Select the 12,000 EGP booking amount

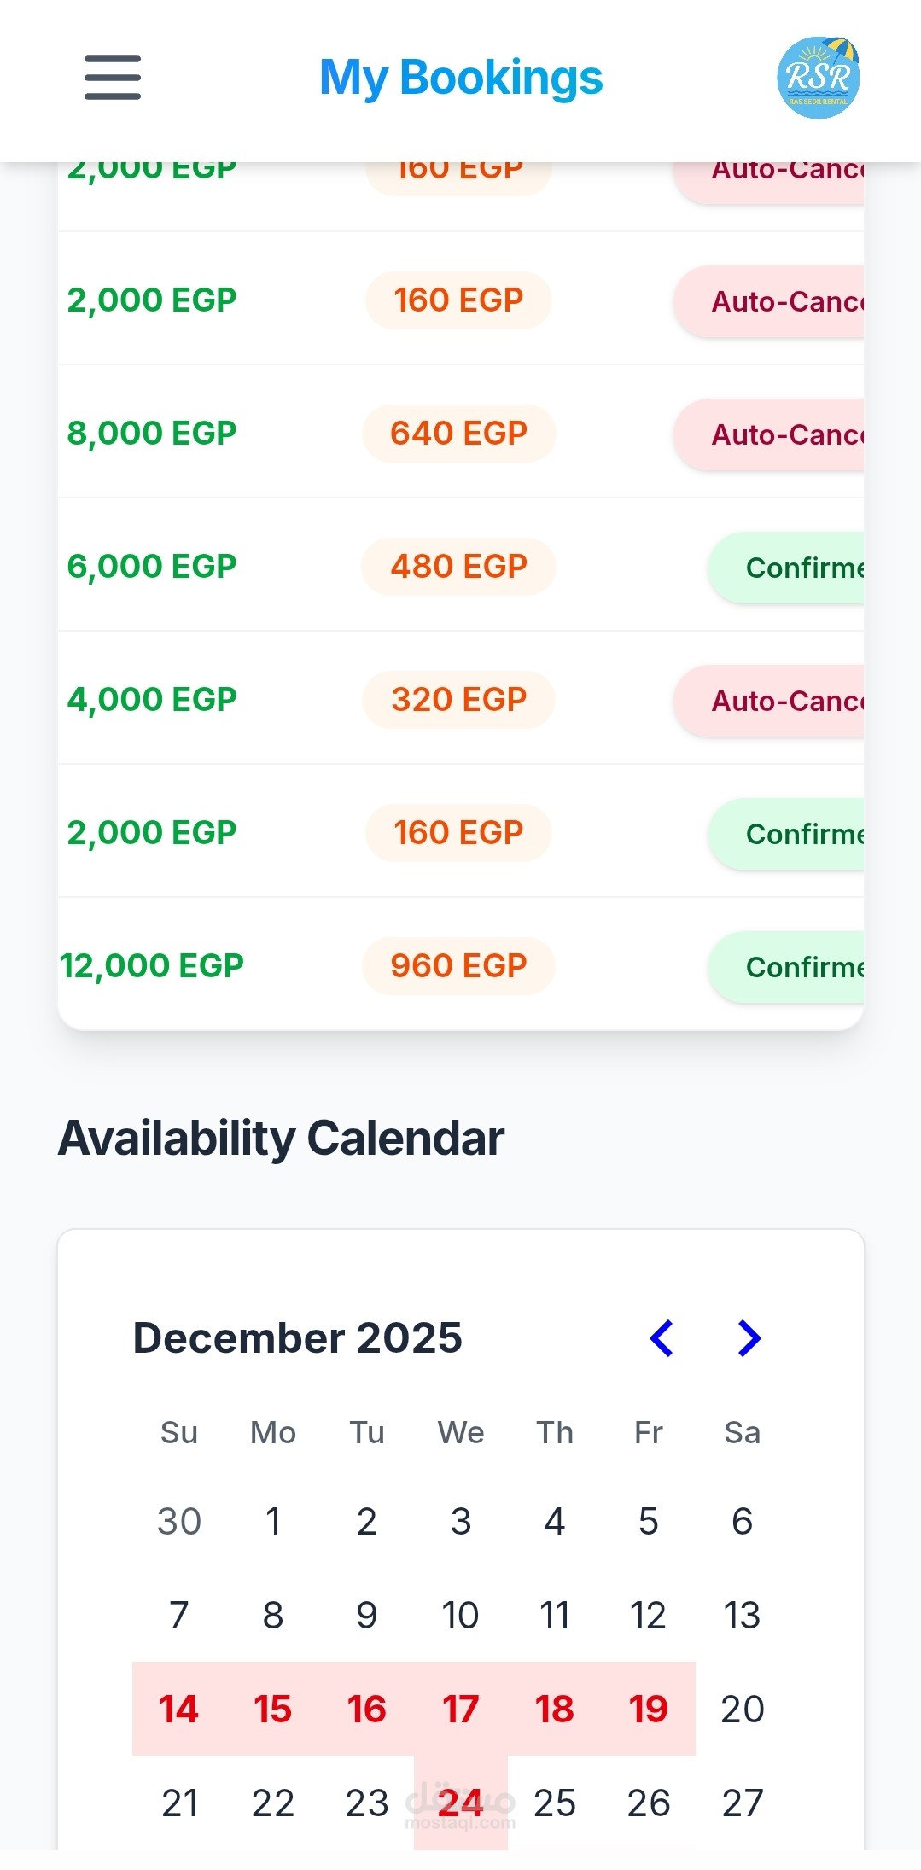pyautogui.click(x=152, y=966)
